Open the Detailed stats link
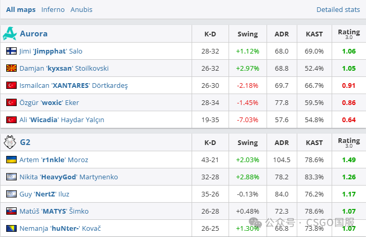The image size is (366, 237). click(338, 9)
